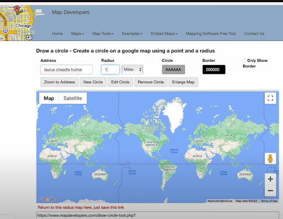Click the Zoom to Address button
The image size is (283, 219).
[x=59, y=82]
